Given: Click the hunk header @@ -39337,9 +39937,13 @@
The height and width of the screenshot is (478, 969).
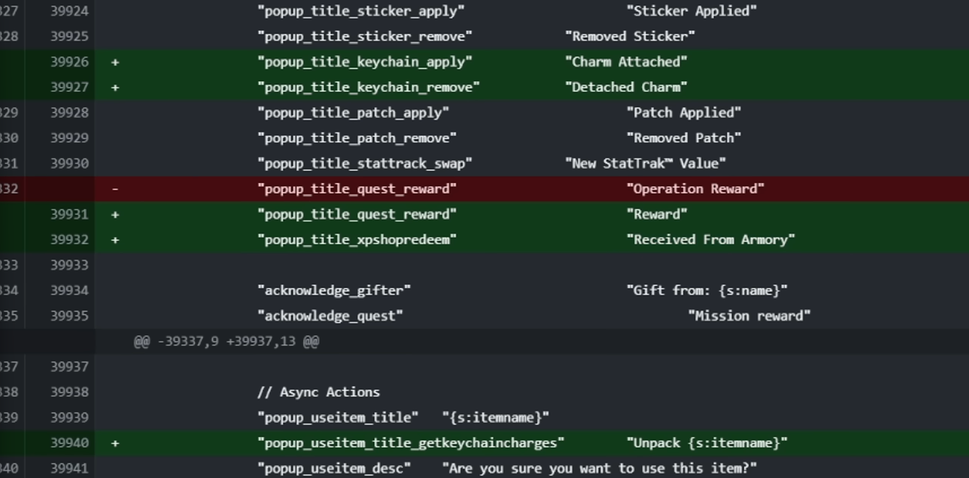Looking at the screenshot, I should point(226,341).
